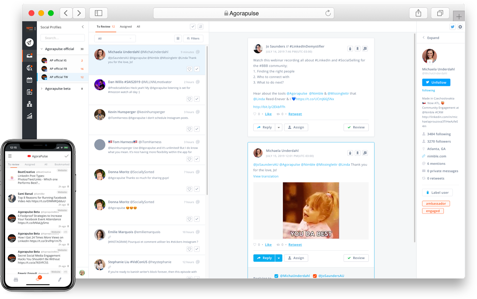Screen dimensions: 477x299
Task: Open the http://bit.ly/2EkbFFh link
Action: [x=269, y=107]
